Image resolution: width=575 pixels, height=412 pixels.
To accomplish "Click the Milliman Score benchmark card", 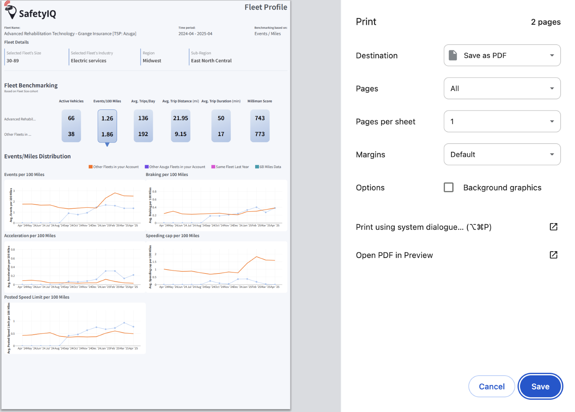I will coord(260,126).
